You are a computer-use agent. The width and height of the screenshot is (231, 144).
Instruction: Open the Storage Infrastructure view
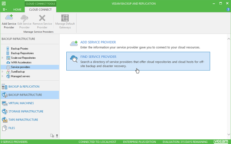pos(26,111)
